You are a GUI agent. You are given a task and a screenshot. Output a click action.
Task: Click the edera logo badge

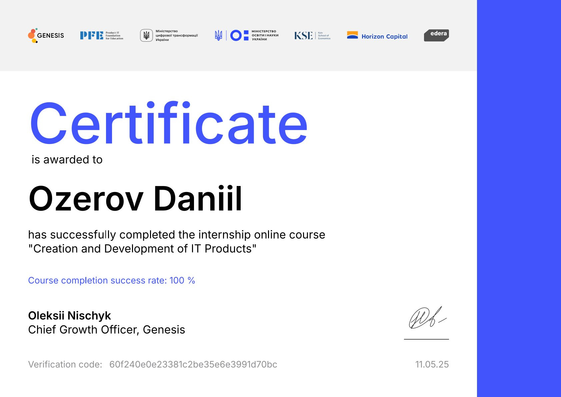click(x=436, y=35)
